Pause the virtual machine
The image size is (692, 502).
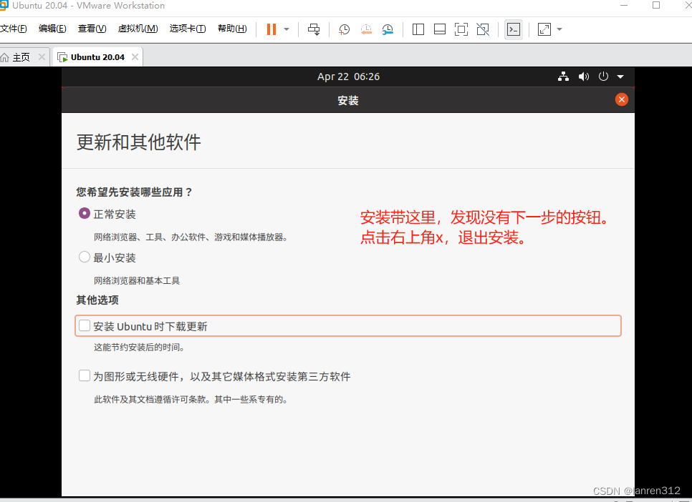[271, 29]
